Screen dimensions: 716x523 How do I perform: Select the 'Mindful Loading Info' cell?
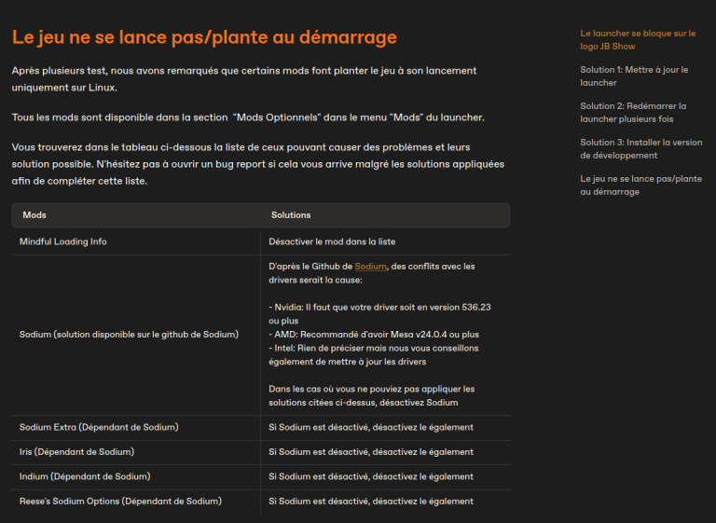tap(136, 241)
